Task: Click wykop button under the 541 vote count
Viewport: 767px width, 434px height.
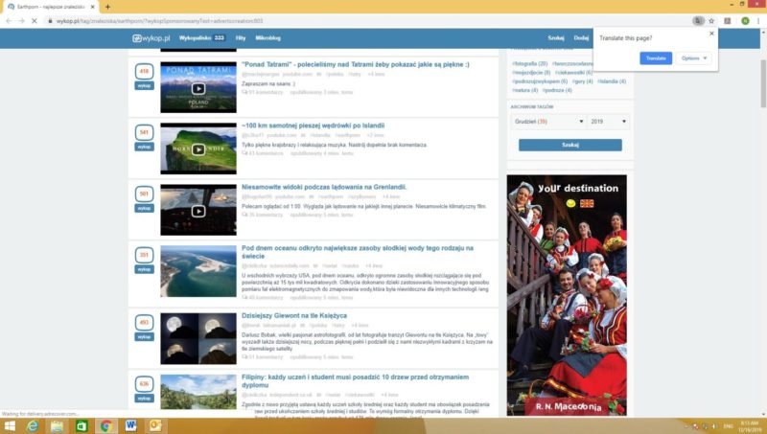Action: (145, 148)
